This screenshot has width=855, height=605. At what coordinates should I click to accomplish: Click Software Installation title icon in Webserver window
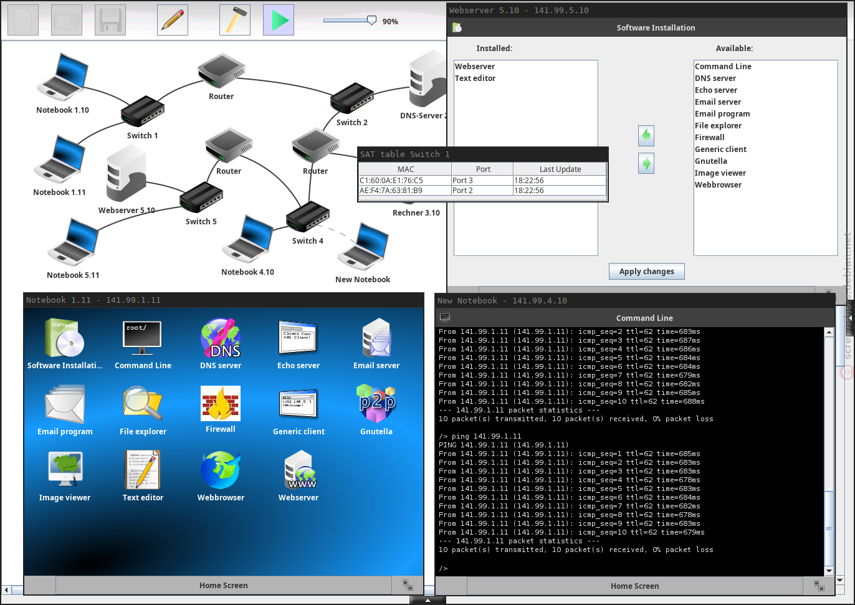[x=457, y=27]
